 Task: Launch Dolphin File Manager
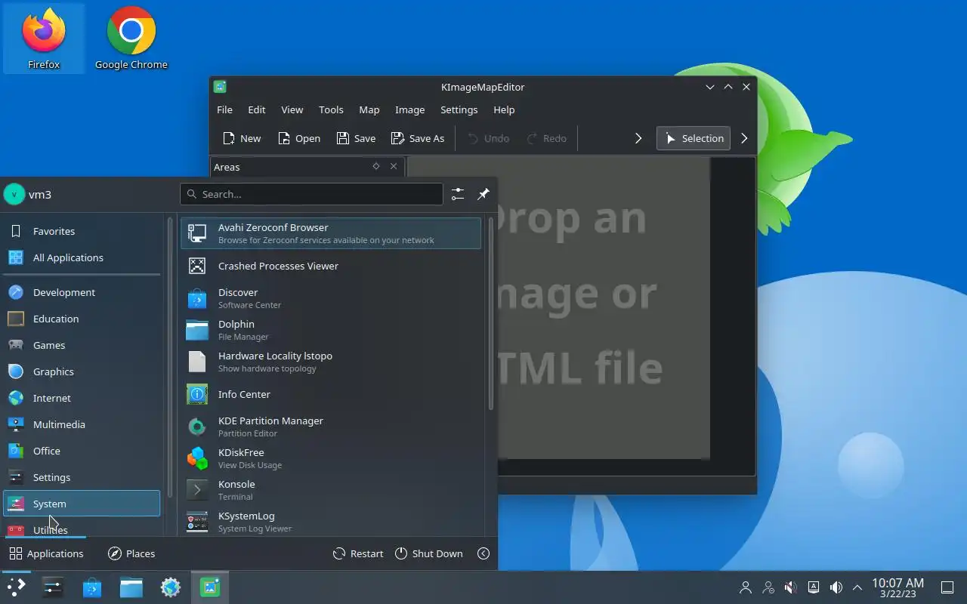(x=331, y=330)
